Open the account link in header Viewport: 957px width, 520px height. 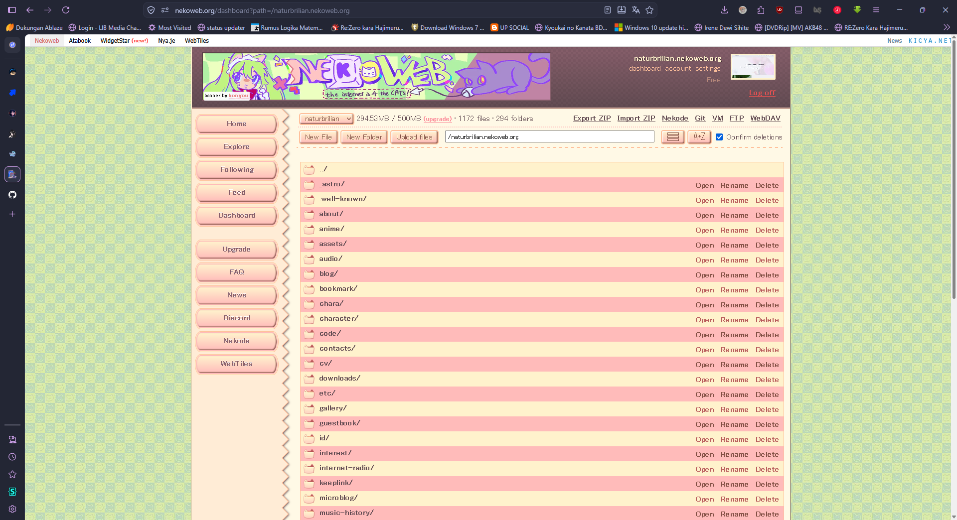(678, 68)
